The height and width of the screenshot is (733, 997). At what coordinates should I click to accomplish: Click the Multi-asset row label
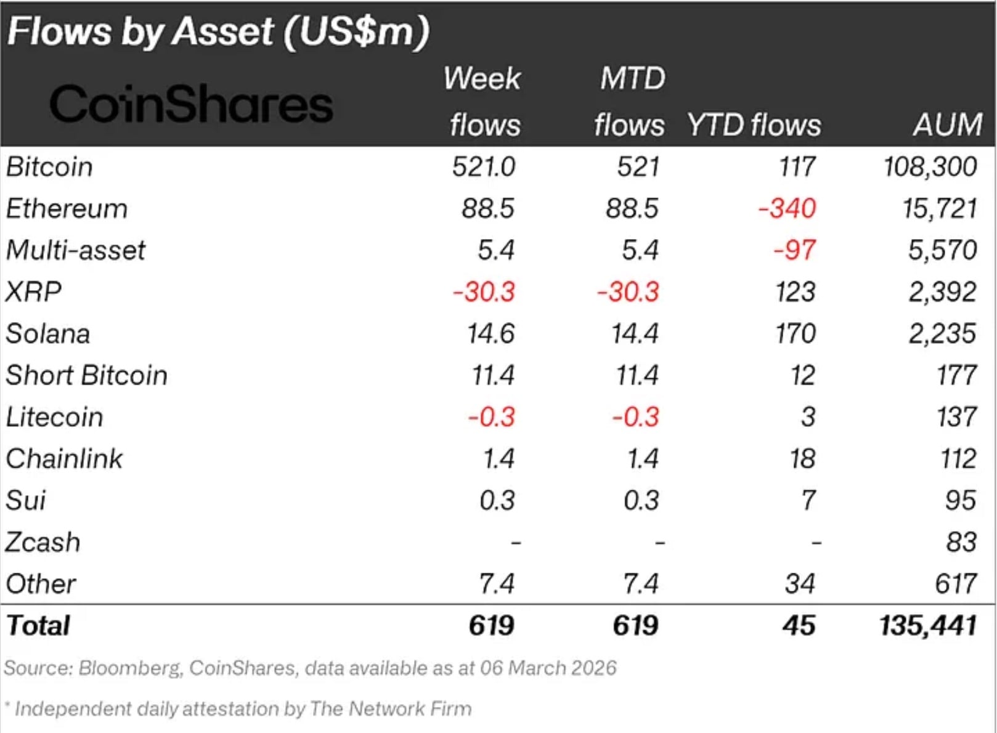[76, 250]
